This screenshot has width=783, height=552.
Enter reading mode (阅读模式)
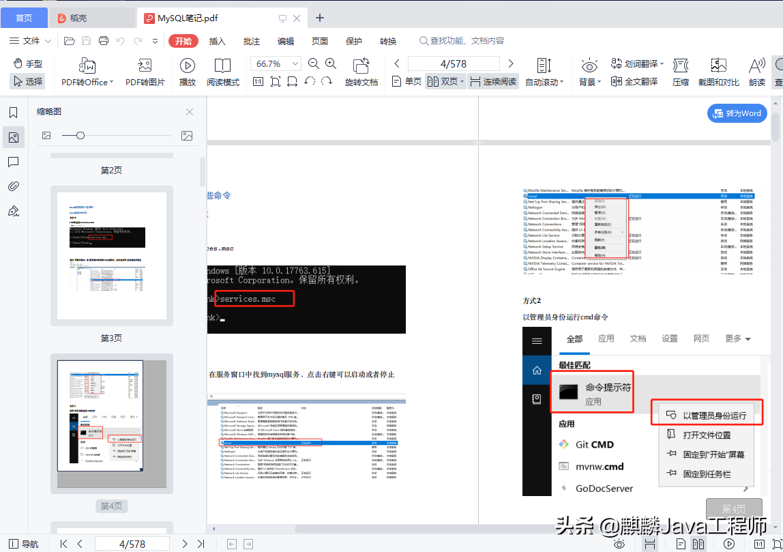[223, 72]
